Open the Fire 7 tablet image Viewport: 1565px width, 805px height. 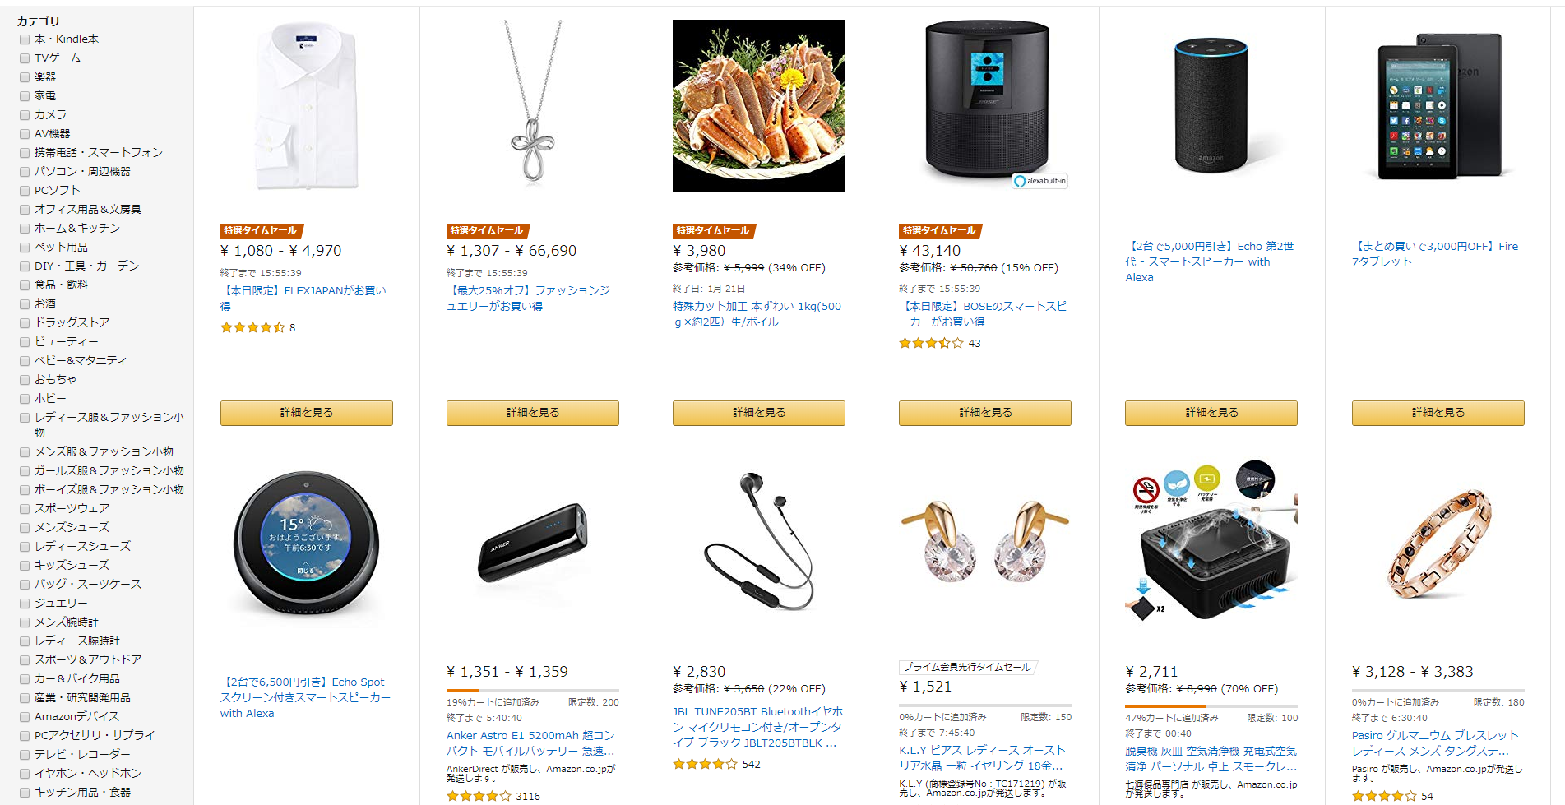pyautogui.click(x=1438, y=106)
